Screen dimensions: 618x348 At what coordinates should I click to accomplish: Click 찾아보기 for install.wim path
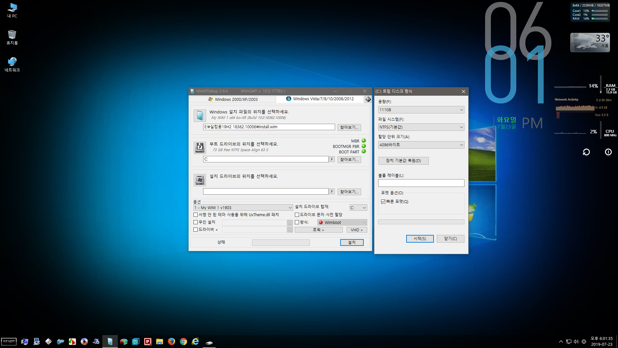click(x=349, y=127)
